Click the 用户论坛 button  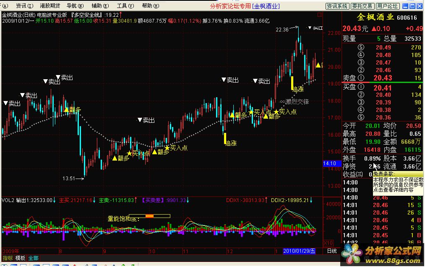(388, 6)
